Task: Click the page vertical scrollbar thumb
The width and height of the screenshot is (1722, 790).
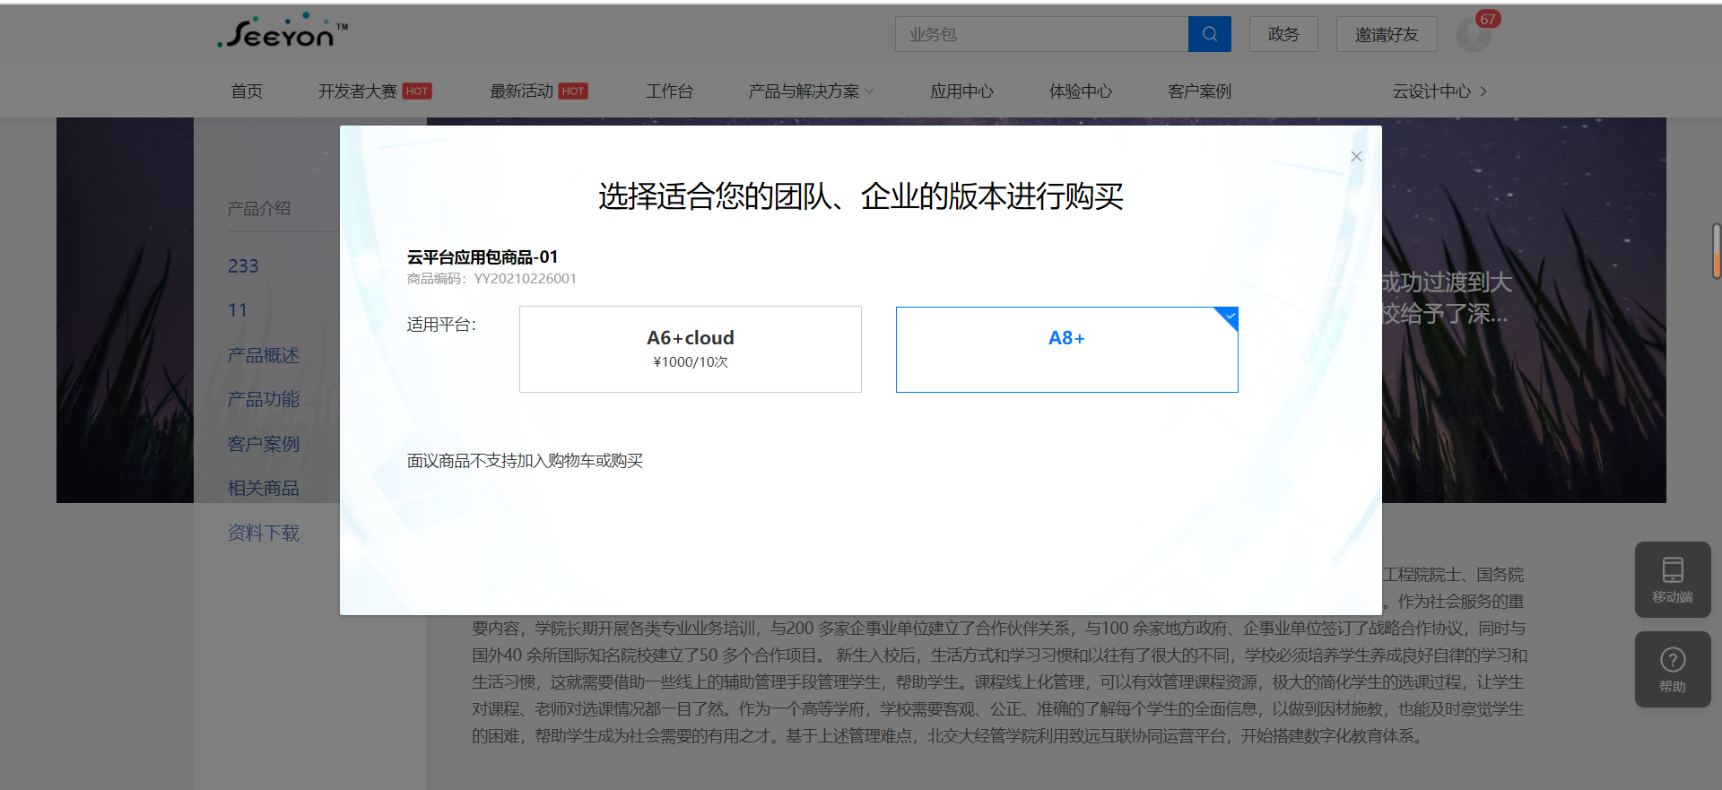Action: click(1717, 251)
